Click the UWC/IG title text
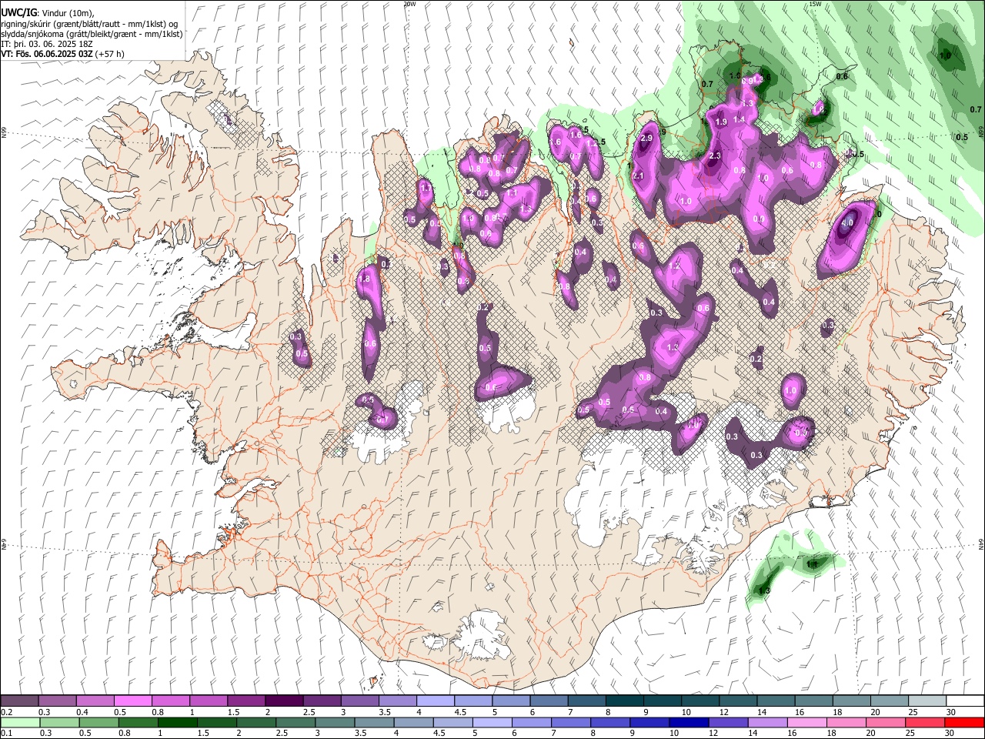 pos(18,13)
